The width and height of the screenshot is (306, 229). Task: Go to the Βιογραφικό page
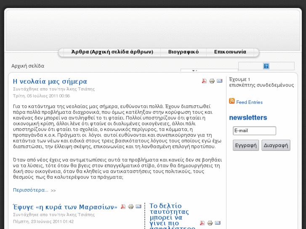coord(184,52)
